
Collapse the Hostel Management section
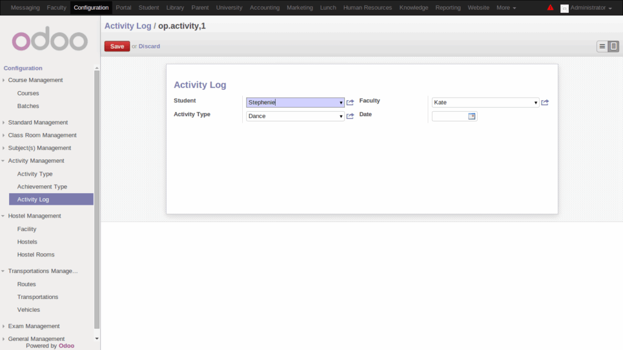[34, 216]
